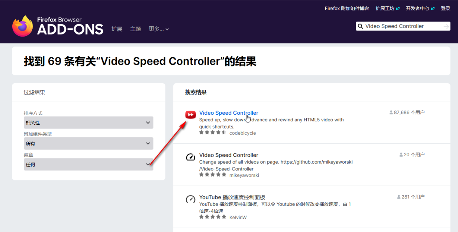Open Firefox 附加组件博客 link
This screenshot has height=232, width=458.
347,8
